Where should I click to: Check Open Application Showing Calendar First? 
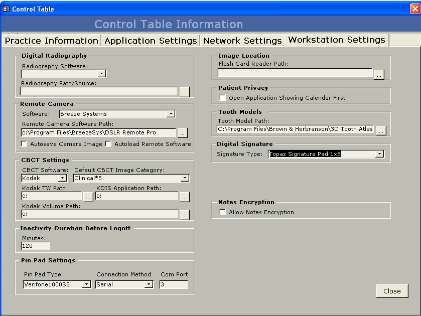coord(223,98)
